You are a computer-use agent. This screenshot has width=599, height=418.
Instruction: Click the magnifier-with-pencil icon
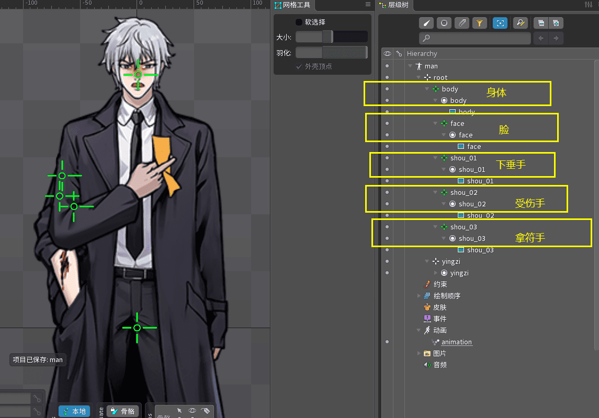(520, 23)
